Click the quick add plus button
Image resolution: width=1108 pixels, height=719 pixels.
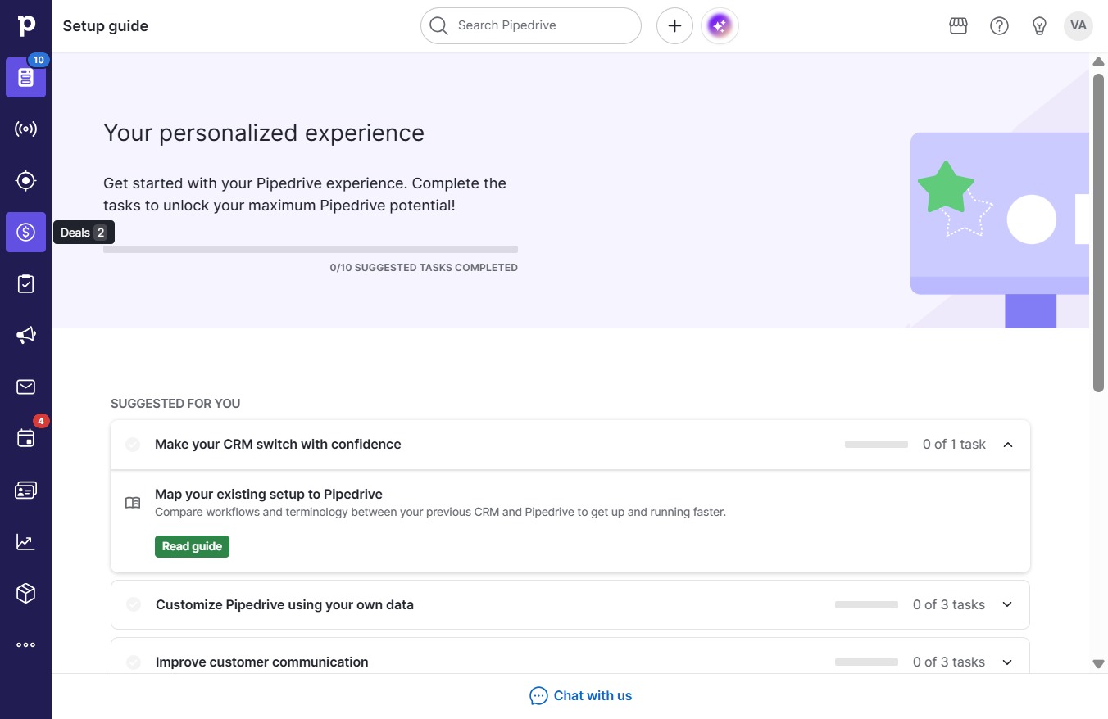[674, 26]
